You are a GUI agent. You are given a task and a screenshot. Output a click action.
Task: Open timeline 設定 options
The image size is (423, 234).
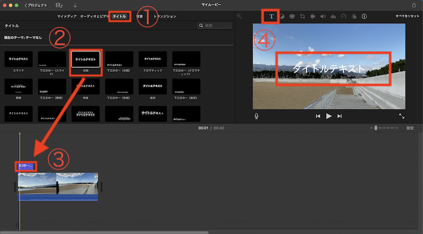coord(410,128)
